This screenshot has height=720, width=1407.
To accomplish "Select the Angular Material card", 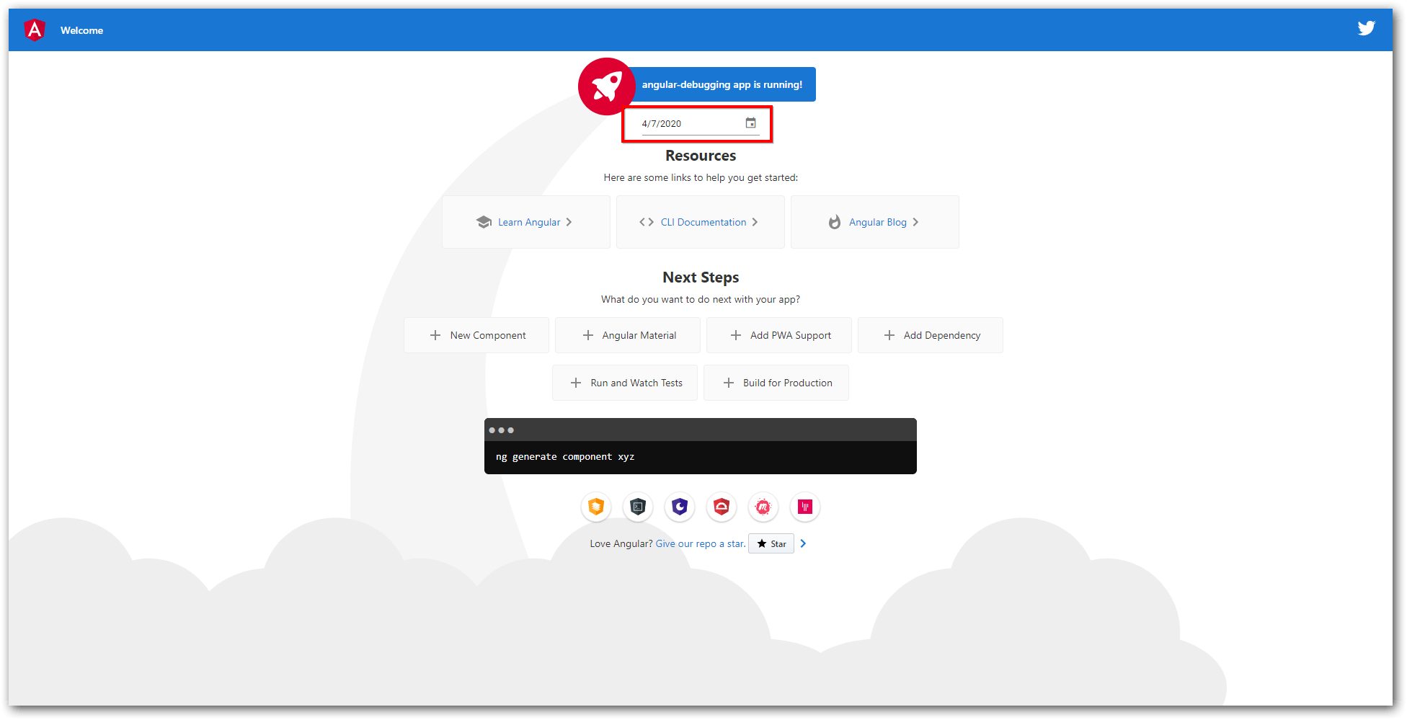I will click(628, 335).
